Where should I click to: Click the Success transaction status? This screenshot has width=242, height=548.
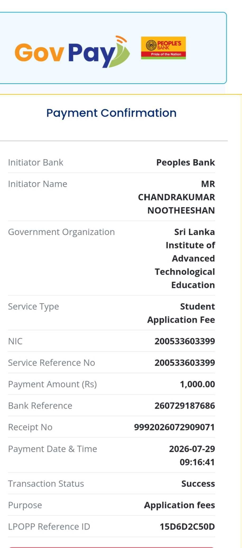click(198, 484)
